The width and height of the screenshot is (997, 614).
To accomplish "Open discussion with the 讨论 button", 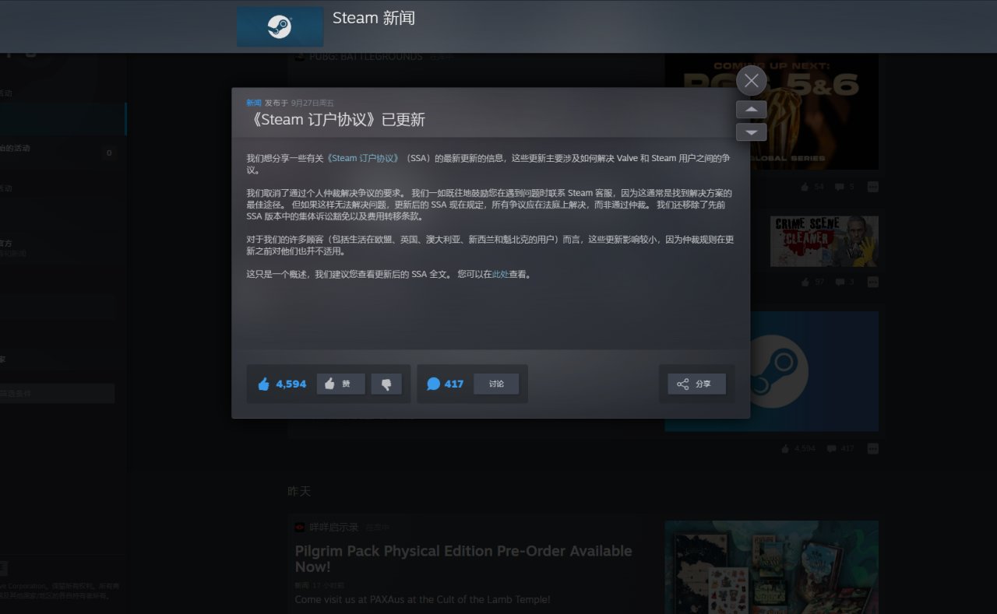I will click(x=496, y=384).
